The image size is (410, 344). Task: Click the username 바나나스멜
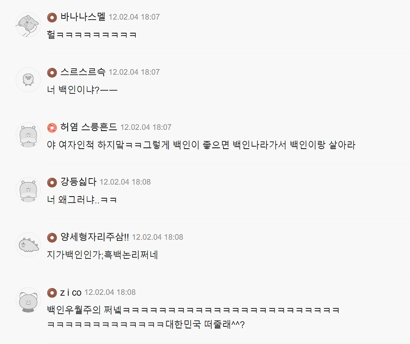point(83,17)
